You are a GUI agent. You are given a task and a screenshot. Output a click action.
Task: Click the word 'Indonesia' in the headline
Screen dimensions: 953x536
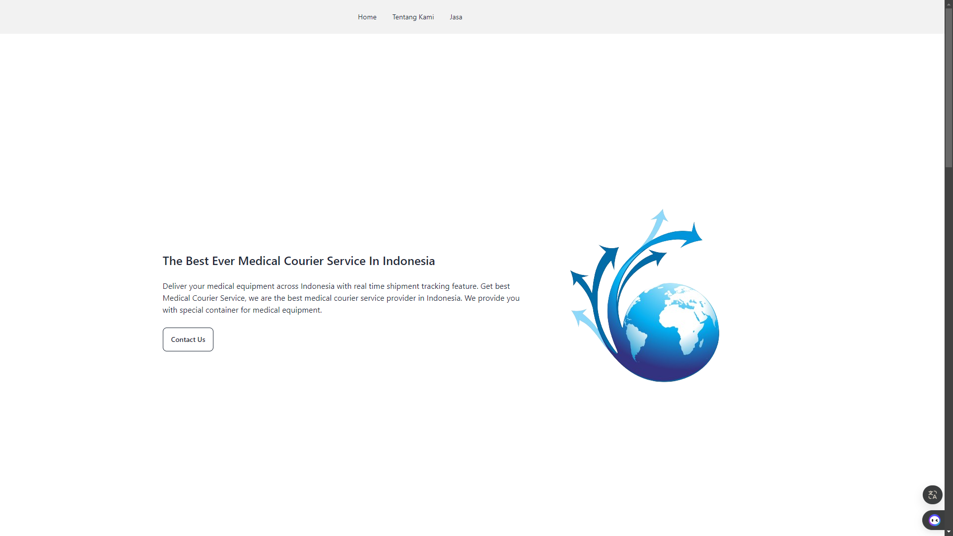[x=408, y=261]
